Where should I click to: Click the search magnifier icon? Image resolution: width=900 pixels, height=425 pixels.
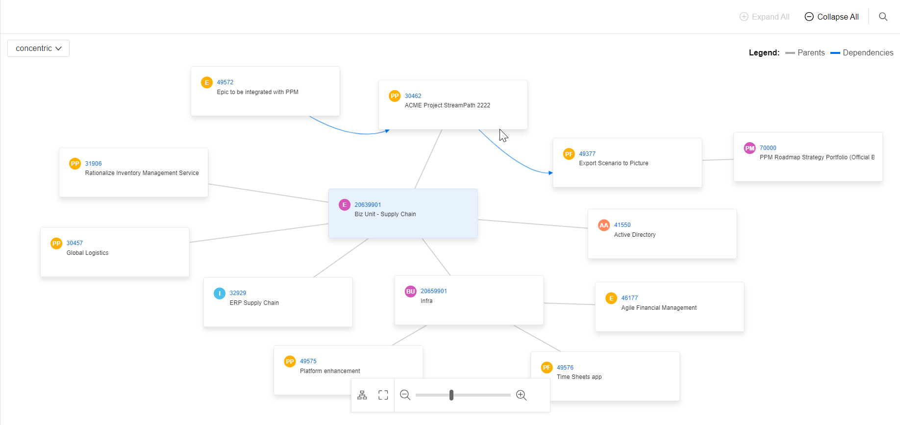[x=883, y=17]
